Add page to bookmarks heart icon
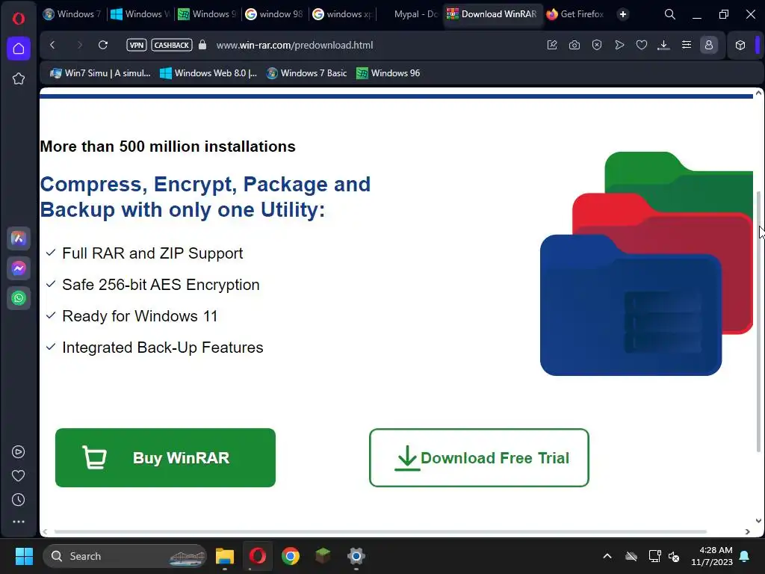The image size is (765, 574). coord(642,45)
